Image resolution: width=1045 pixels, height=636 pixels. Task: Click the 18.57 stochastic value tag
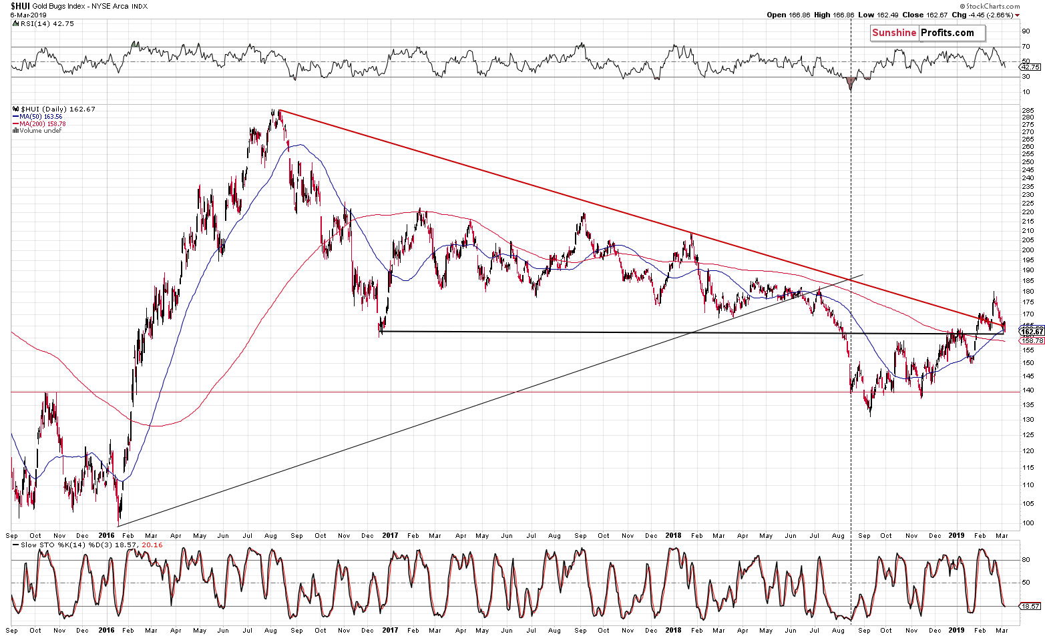(x=1031, y=607)
